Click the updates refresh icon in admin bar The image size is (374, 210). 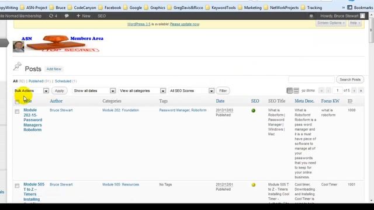(51, 16)
